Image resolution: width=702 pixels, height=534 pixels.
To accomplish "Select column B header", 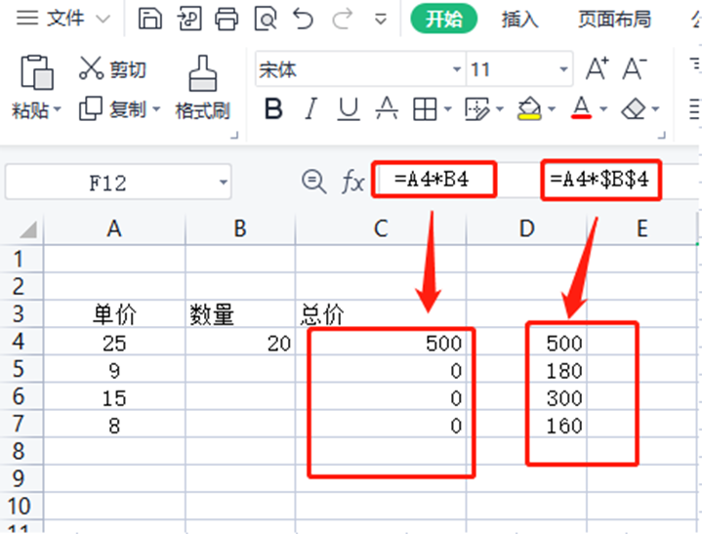I will pos(240,228).
